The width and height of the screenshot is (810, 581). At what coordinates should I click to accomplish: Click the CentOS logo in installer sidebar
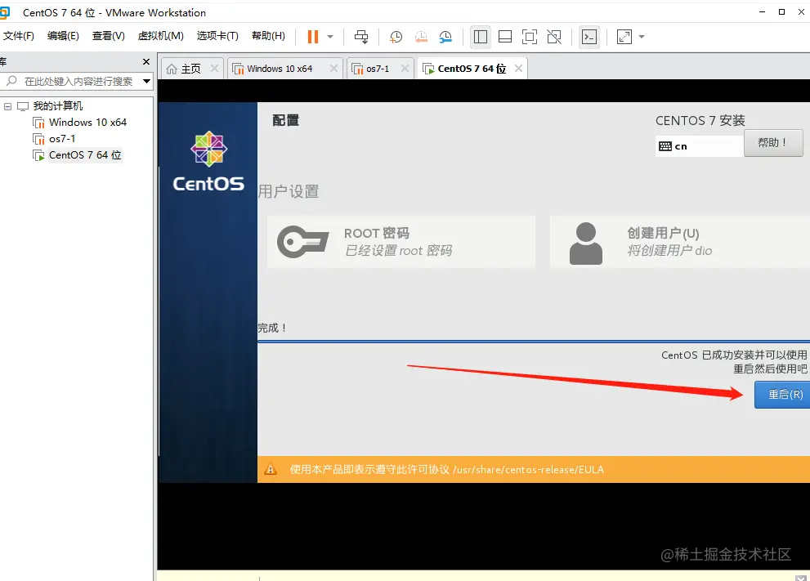208,162
